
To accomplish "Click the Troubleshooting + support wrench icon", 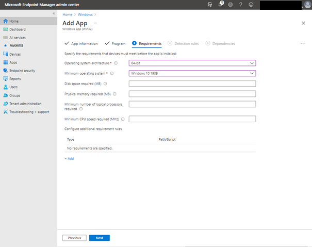I will point(6,112).
